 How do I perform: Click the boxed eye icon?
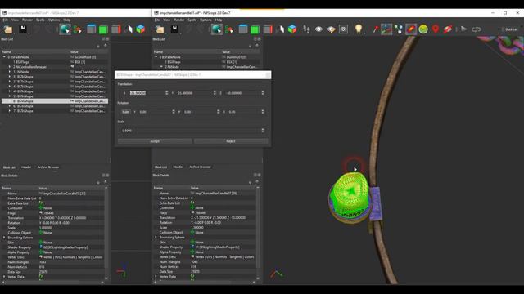coord(343,29)
